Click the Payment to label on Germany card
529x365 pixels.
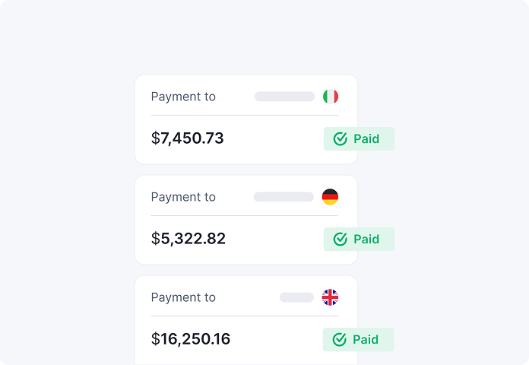tap(183, 197)
